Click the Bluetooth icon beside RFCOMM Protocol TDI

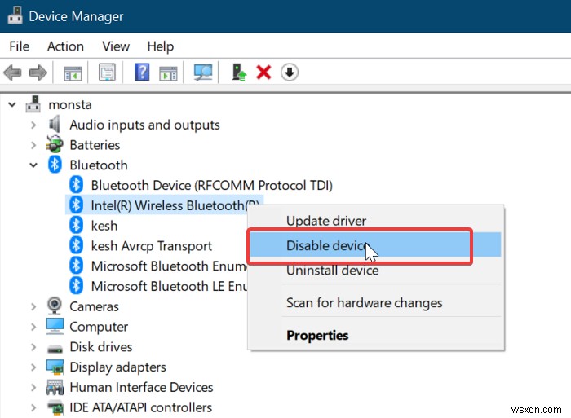(76, 184)
